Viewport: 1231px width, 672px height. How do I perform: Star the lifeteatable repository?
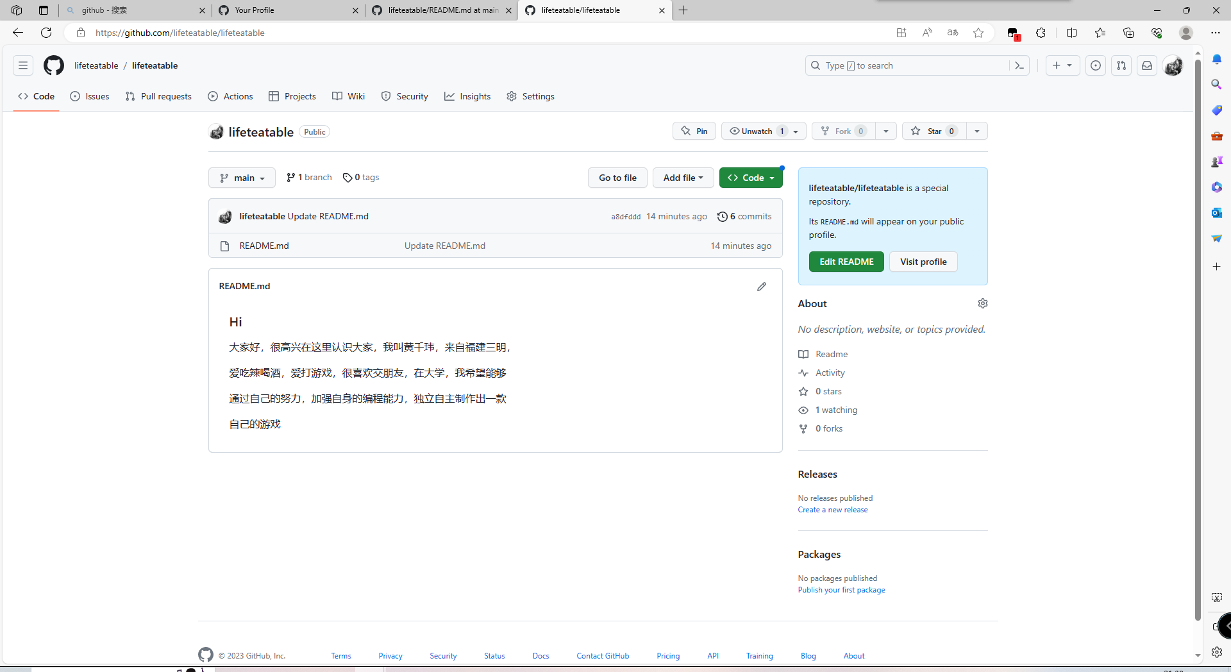[x=933, y=131]
